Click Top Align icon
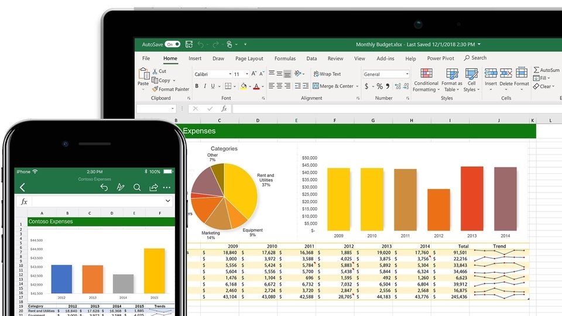The height and width of the screenshot is (316, 562). [272, 74]
